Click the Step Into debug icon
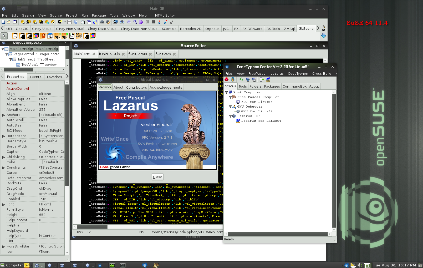Image resolution: width=423 pixels, height=268 pixels. (x=159, y=22)
